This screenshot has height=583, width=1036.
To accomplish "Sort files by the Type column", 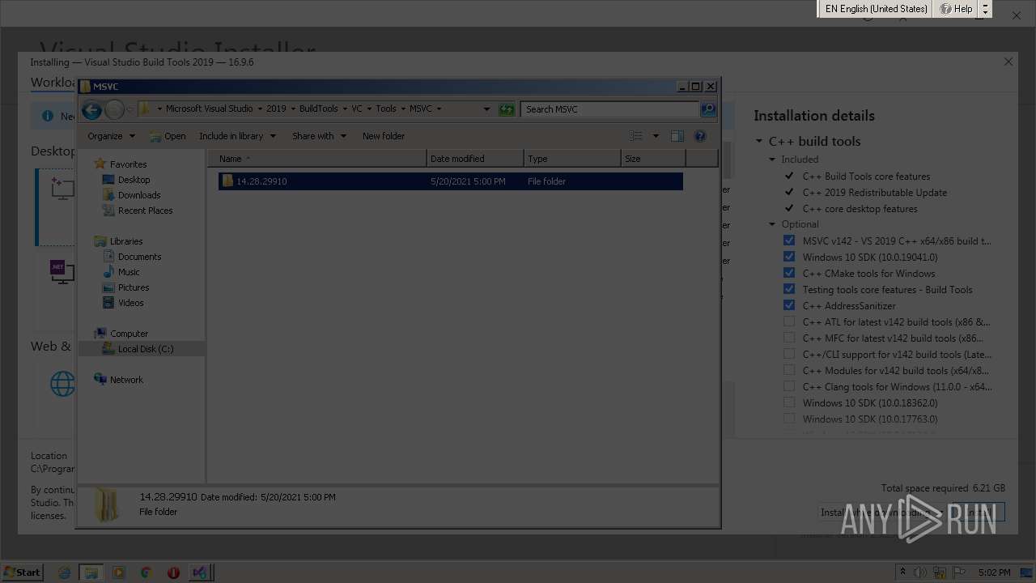I will pyautogui.click(x=572, y=159).
